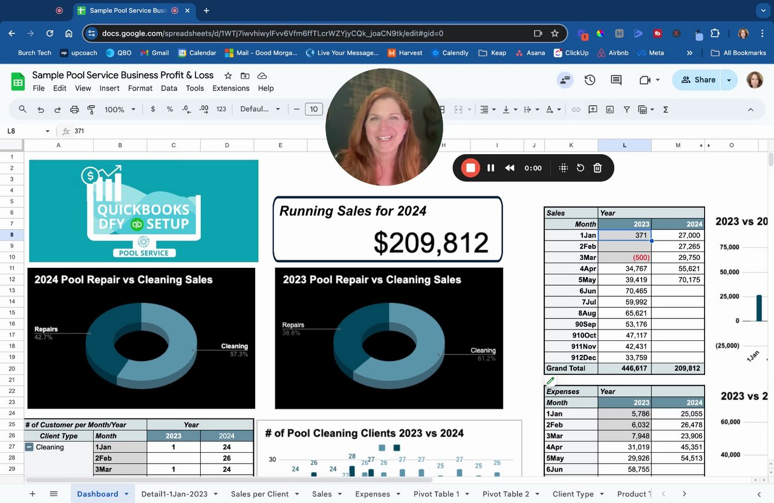This screenshot has width=774, height=503.
Task: Undo the last action
Action: (x=41, y=109)
